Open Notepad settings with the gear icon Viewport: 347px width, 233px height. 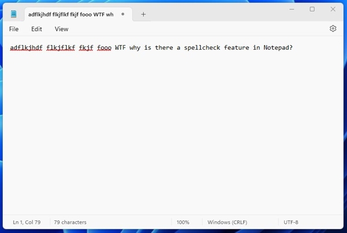[x=333, y=29]
